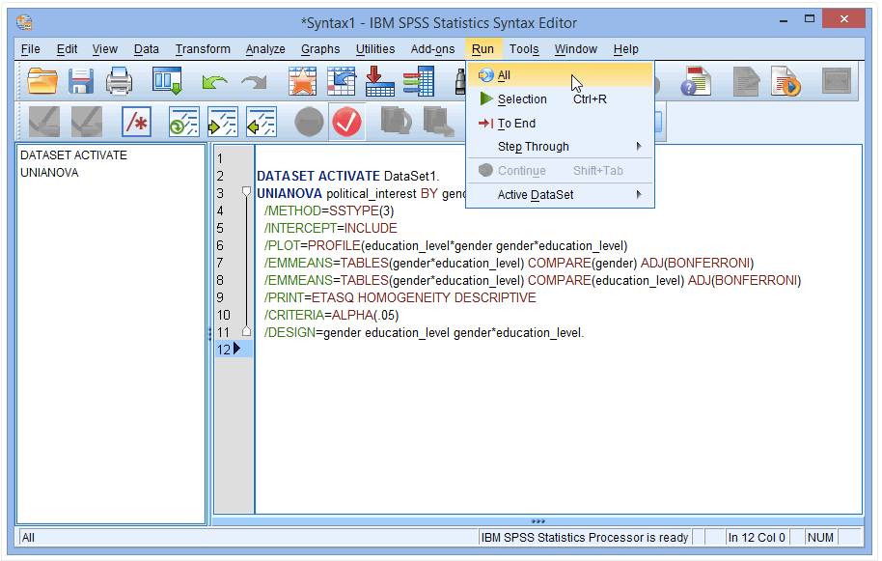Click the /INTERCEPT=INCLUDE syntax line
Viewport: 882px width, 561px height.
click(x=331, y=228)
